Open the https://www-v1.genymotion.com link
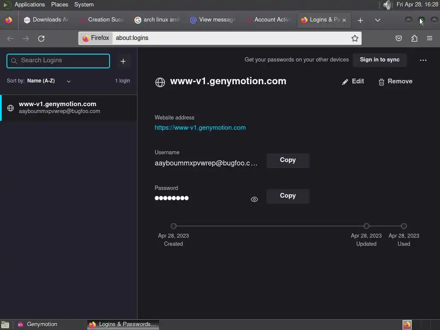The height and width of the screenshot is (330, 440). 200,128
